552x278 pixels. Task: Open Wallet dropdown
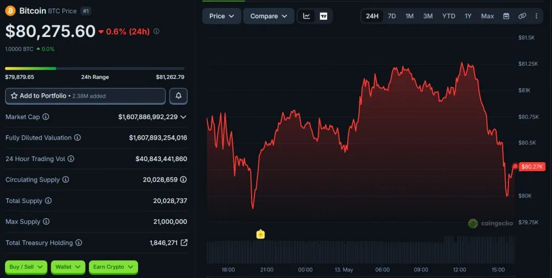[x=68, y=267]
